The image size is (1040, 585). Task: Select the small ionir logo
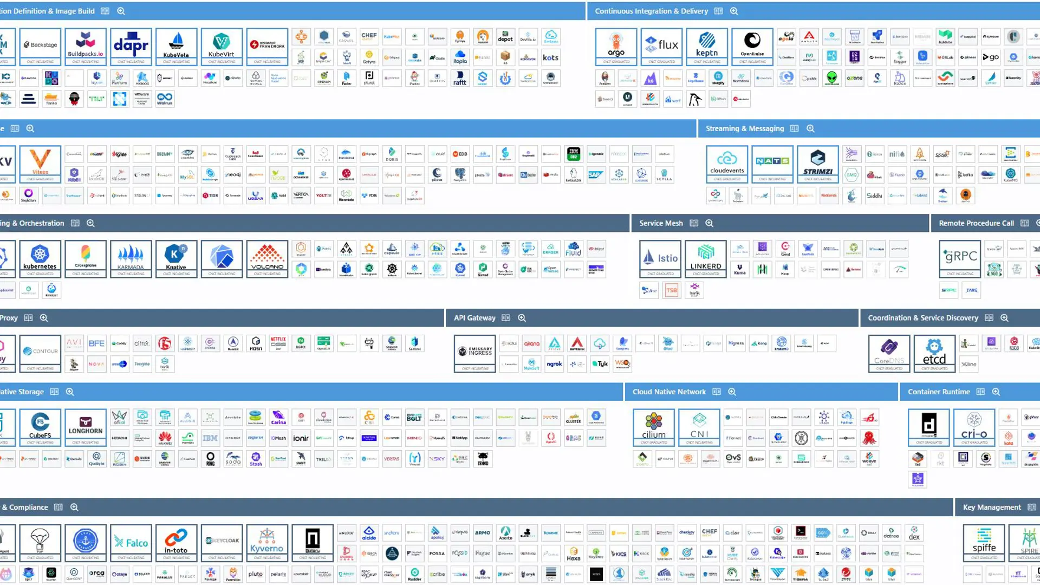pyautogui.click(x=301, y=438)
